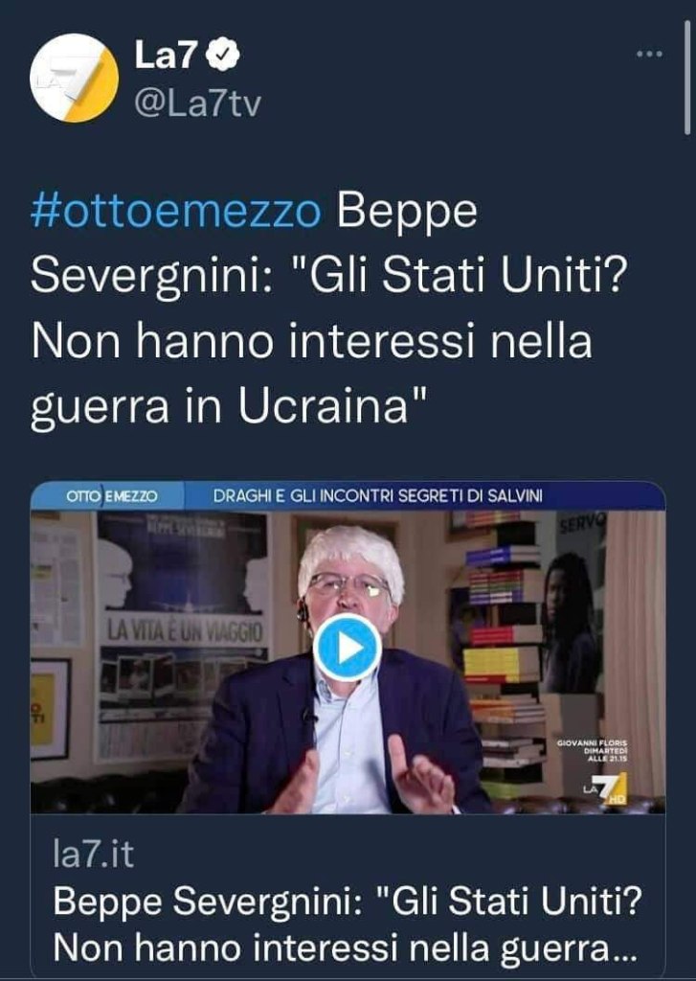This screenshot has height=981, width=696.
Task: Click the Draghi e Salvini headline banner
Action: 378,496
